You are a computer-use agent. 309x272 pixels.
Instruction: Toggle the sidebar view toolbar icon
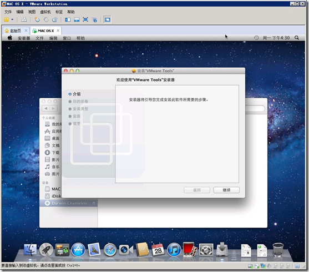click(68, 19)
